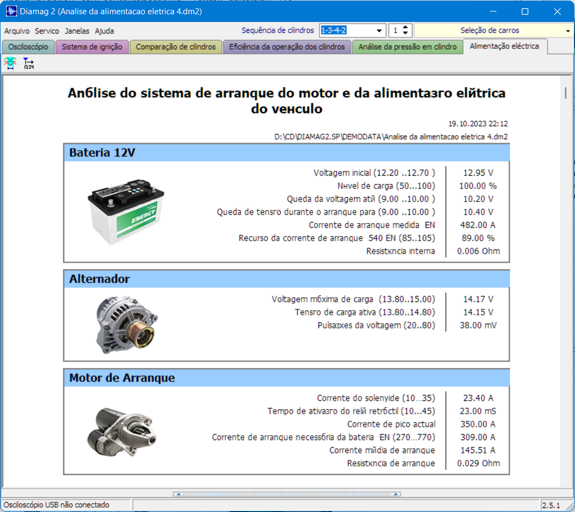Open the Eficiência da operação dos cilindros tab

(287, 47)
